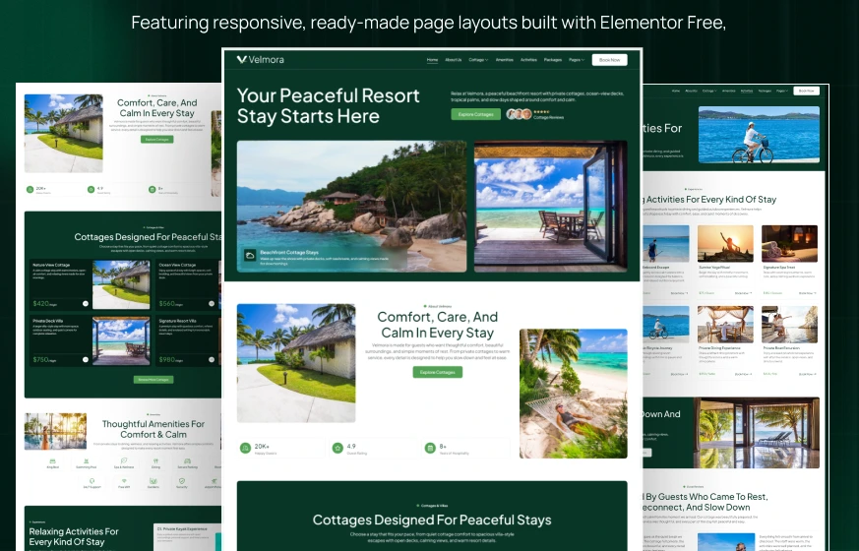Screen dimensions: 859x551
Task: Open Activities in center page navigation
Action: (x=528, y=60)
